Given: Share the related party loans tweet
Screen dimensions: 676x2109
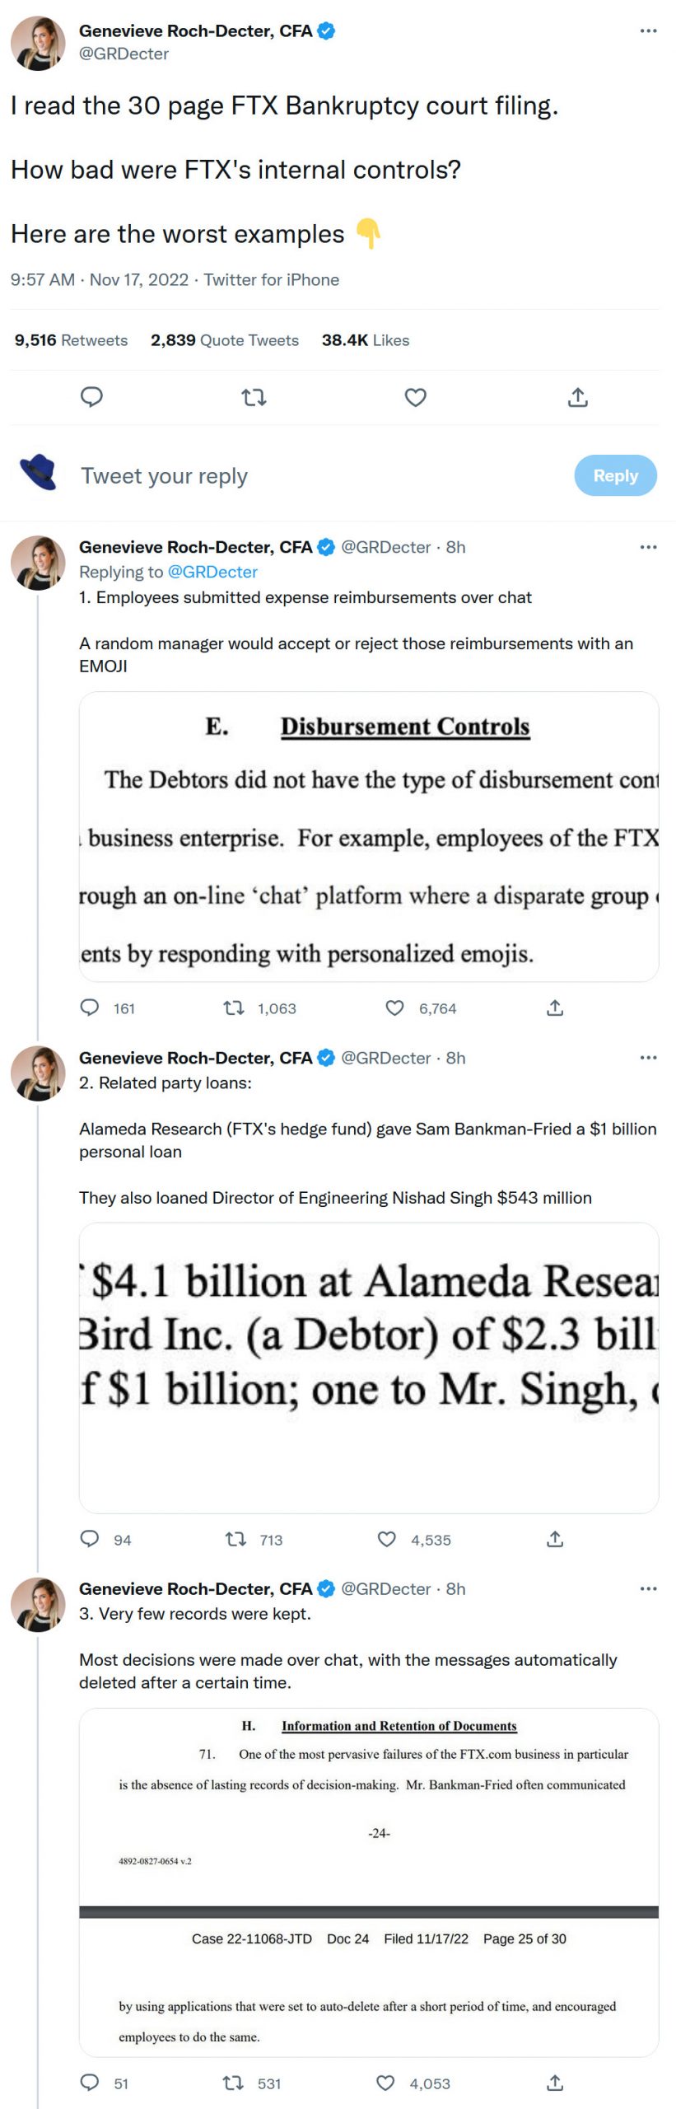Looking at the screenshot, I should [555, 1539].
